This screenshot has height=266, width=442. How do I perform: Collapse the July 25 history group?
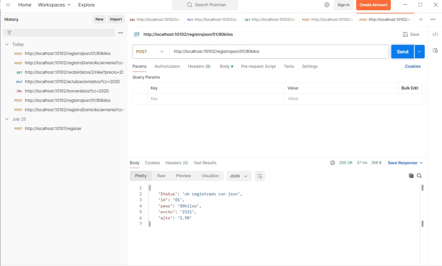point(7,119)
